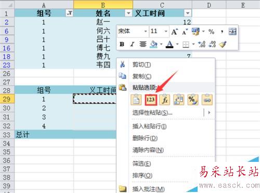Viewport: 260px width, 193px height.
Task: Click 组号 value 3 in row 31
Action: coord(44,117)
